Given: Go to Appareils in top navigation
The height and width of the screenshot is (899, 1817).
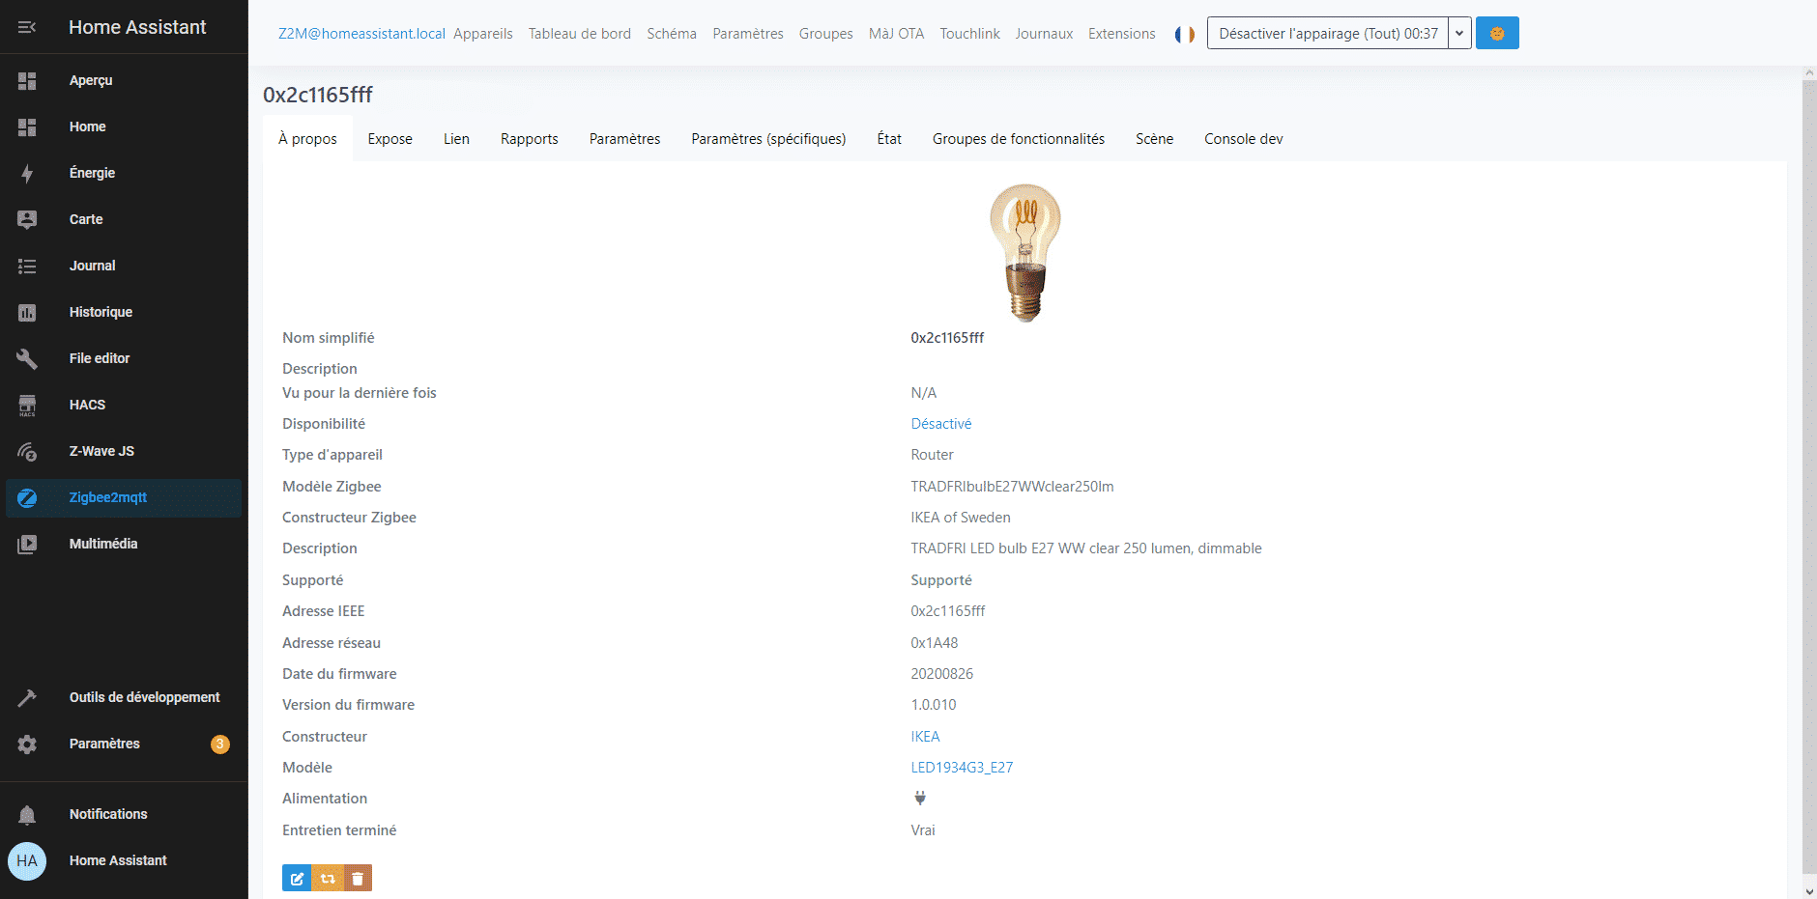Looking at the screenshot, I should coord(483,34).
